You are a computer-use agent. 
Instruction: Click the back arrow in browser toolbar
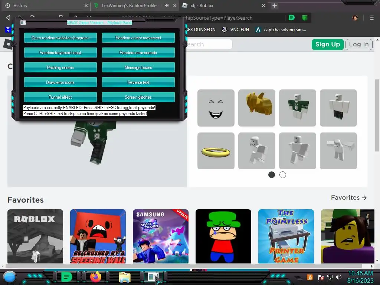tap(8, 18)
